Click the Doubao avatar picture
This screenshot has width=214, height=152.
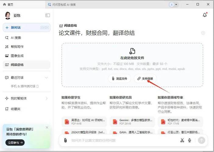click(8, 16)
